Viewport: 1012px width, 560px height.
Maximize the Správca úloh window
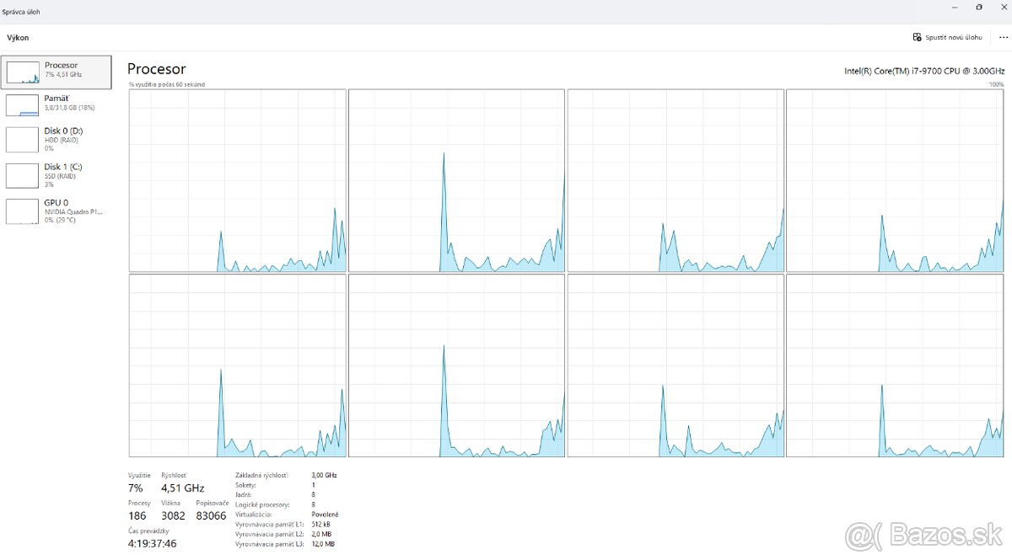[978, 7]
